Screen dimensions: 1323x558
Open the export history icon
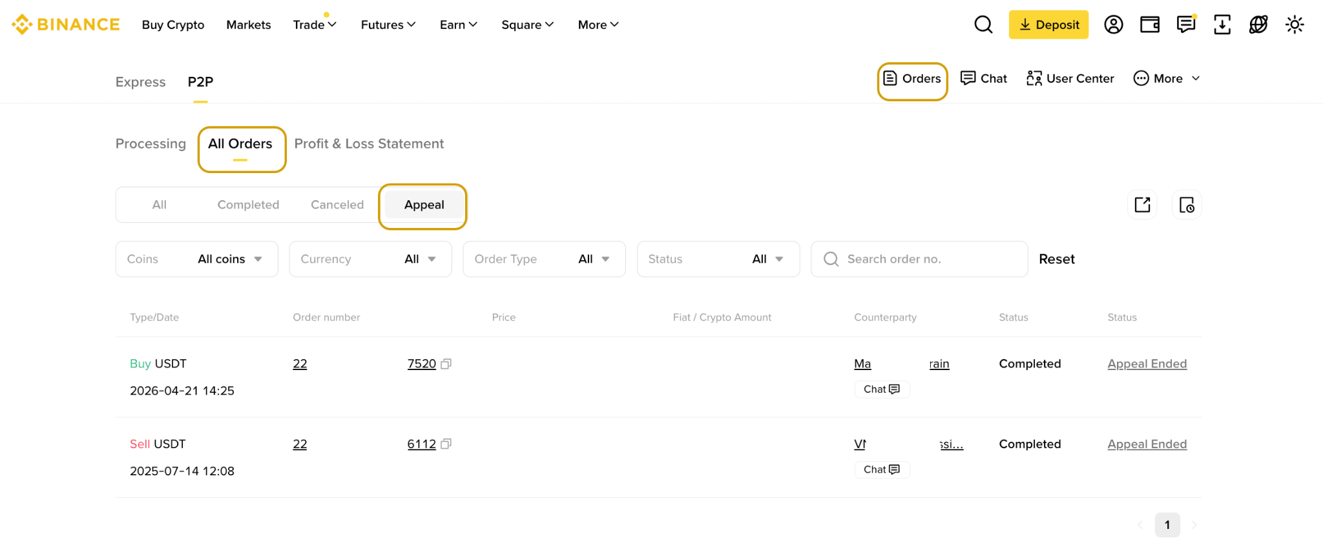pos(1187,205)
